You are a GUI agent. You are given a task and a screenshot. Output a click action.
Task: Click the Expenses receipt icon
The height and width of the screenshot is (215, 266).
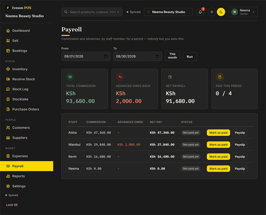(8, 156)
